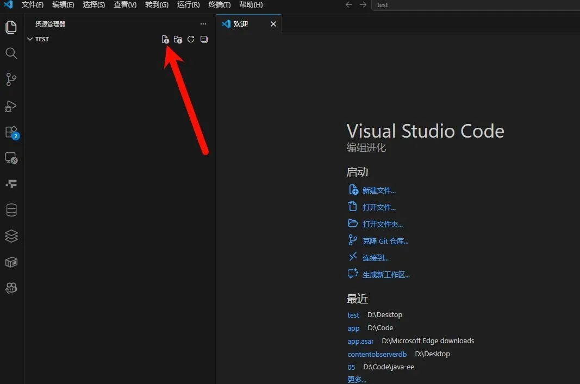580x384 pixels.
Task: Click the 打开文件夹... link
Action: click(x=383, y=224)
